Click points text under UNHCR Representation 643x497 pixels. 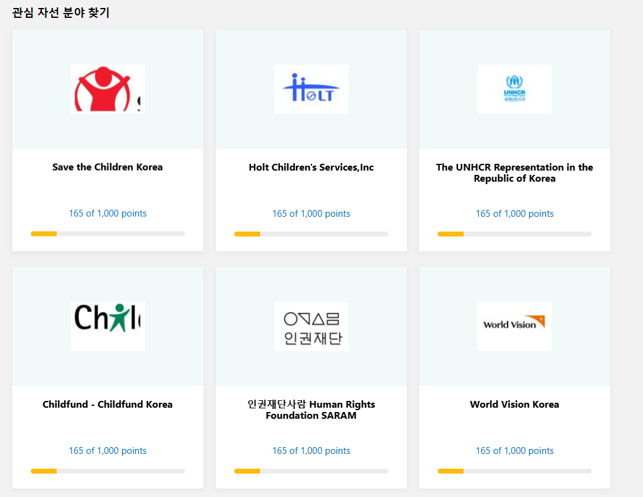point(515,214)
